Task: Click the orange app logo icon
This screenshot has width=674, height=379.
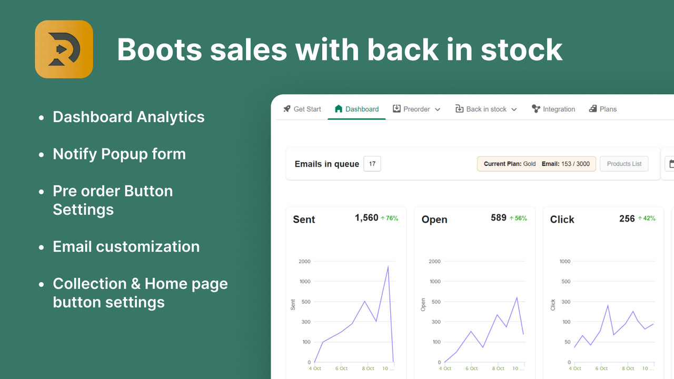Action: (64, 49)
